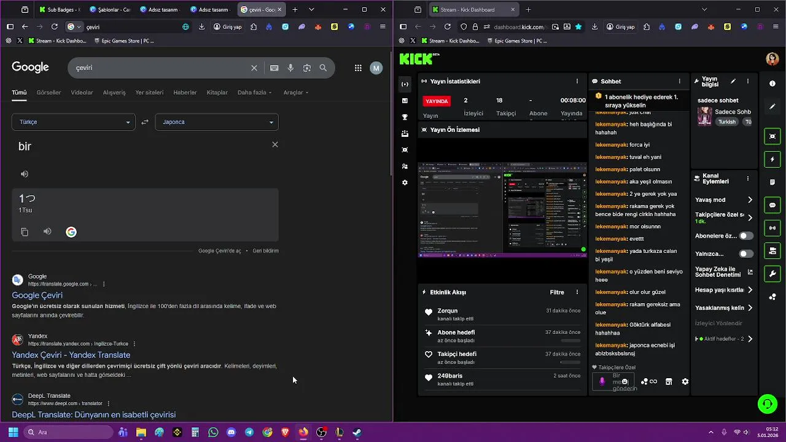Image resolution: width=786 pixels, height=442 pixels.
Task: Toggle the lightning activity widget button
Action: (x=772, y=160)
